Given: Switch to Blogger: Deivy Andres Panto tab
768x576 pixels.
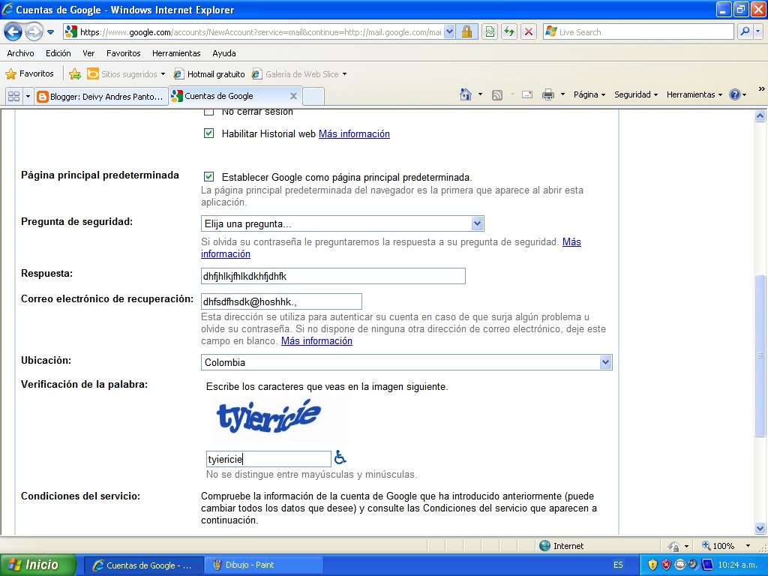Looking at the screenshot, I should point(101,97).
